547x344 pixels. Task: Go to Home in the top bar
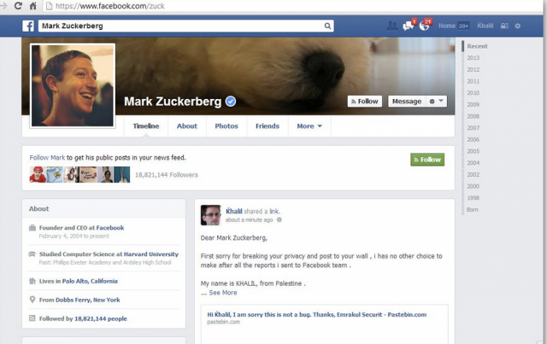tap(447, 26)
